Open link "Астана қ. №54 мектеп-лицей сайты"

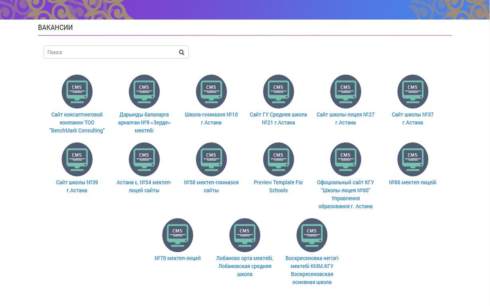point(144,186)
